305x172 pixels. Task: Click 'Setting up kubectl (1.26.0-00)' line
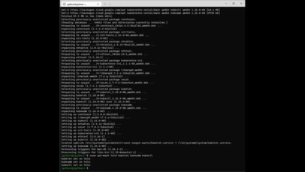(x=87, y=121)
